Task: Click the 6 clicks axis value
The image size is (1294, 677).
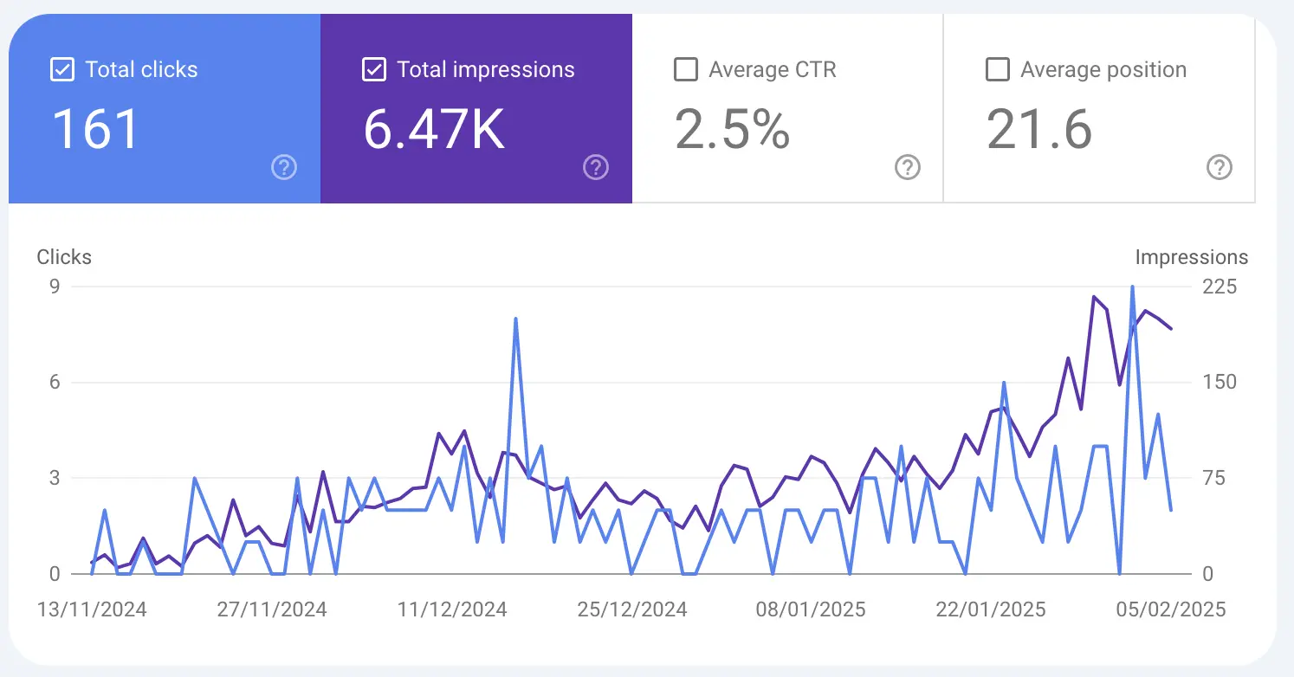Action: [x=55, y=382]
